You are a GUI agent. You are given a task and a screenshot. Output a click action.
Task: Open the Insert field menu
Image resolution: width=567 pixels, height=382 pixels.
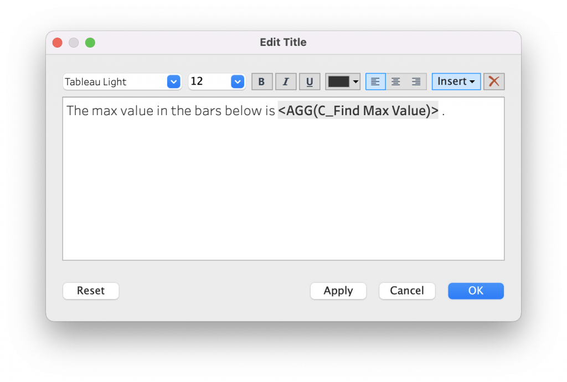456,81
